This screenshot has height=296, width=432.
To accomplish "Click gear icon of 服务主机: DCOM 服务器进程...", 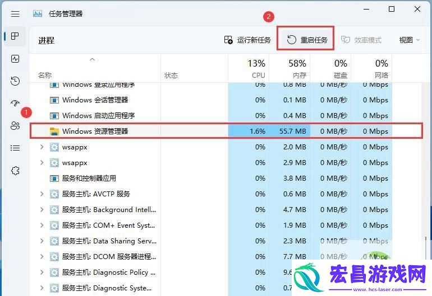I will point(54,257).
